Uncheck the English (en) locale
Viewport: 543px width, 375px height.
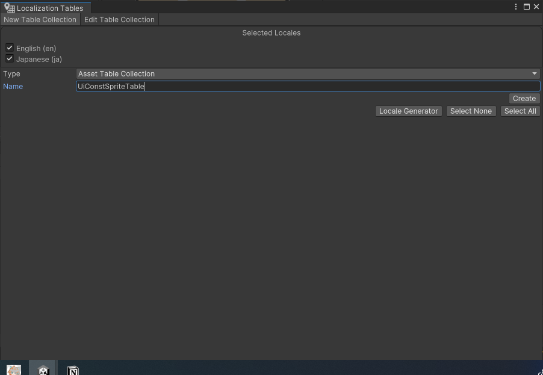pyautogui.click(x=10, y=48)
